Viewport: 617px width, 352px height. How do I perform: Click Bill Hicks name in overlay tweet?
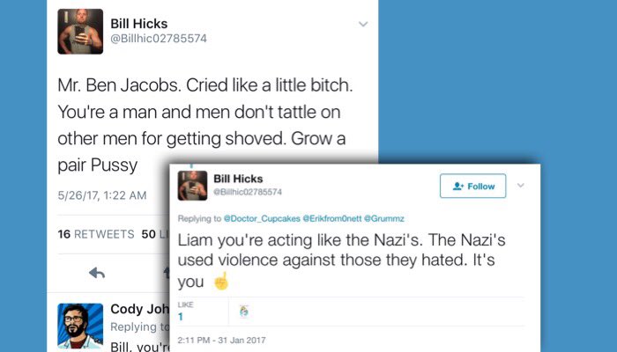tap(238, 179)
